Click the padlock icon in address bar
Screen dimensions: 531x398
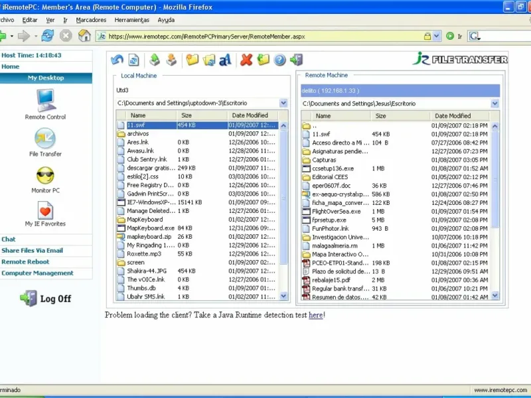[x=427, y=36]
